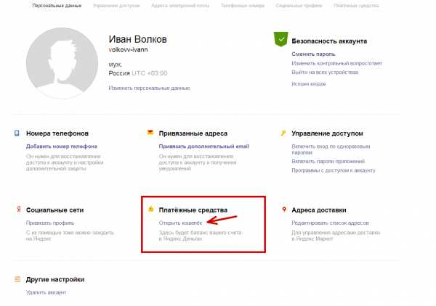The image size is (436, 306).
Task: Click Добавить номер телефона link
Action: (62, 146)
